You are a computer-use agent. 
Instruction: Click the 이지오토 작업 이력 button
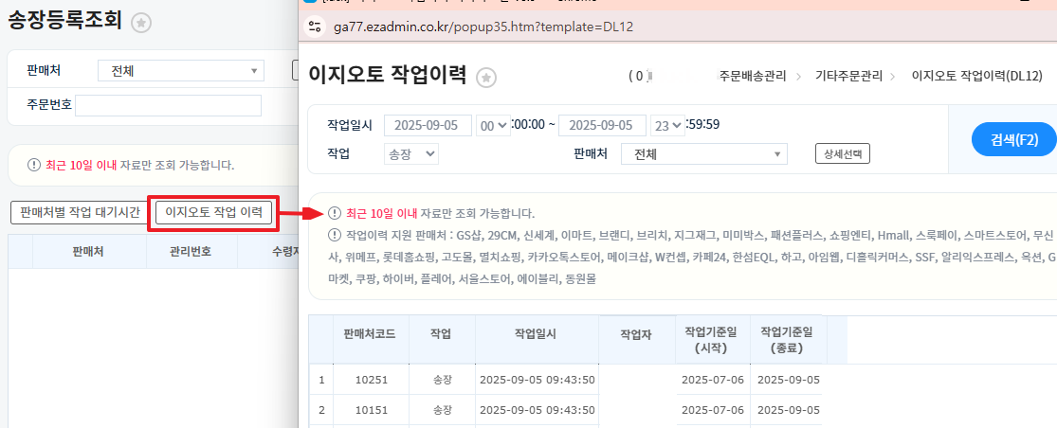point(213,213)
